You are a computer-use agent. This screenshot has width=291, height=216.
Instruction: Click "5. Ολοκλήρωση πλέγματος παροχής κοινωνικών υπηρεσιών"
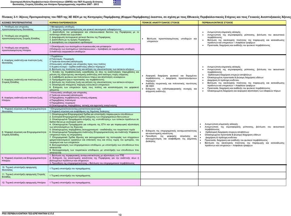click(79, 85)
